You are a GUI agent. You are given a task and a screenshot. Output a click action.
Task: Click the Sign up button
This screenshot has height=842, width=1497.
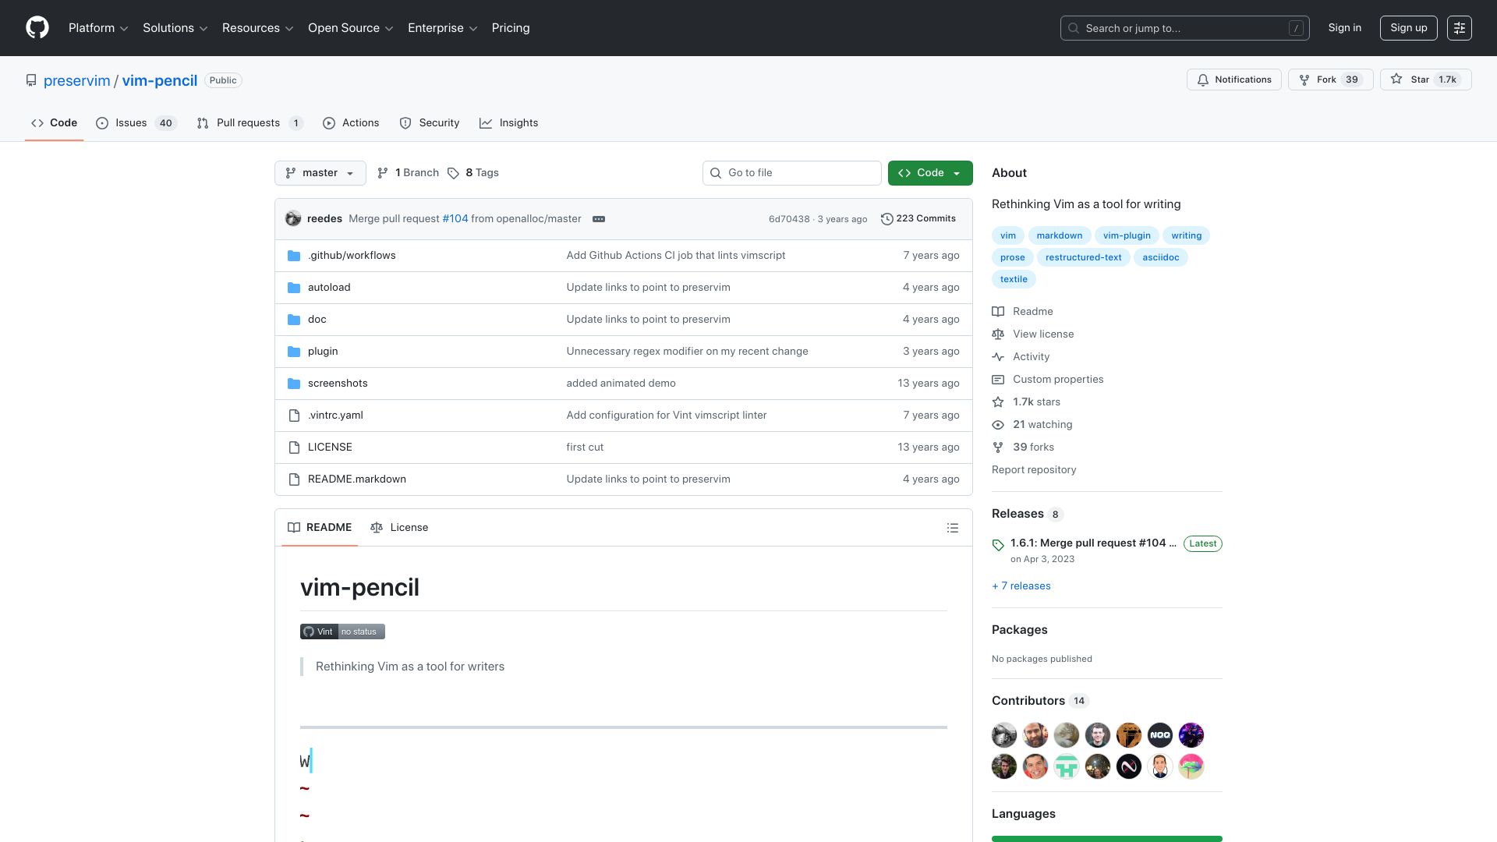[1408, 28]
